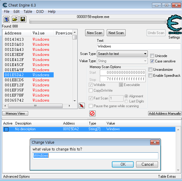Enable Speedhack checkbox
The image size is (182, 181).
(150, 75)
